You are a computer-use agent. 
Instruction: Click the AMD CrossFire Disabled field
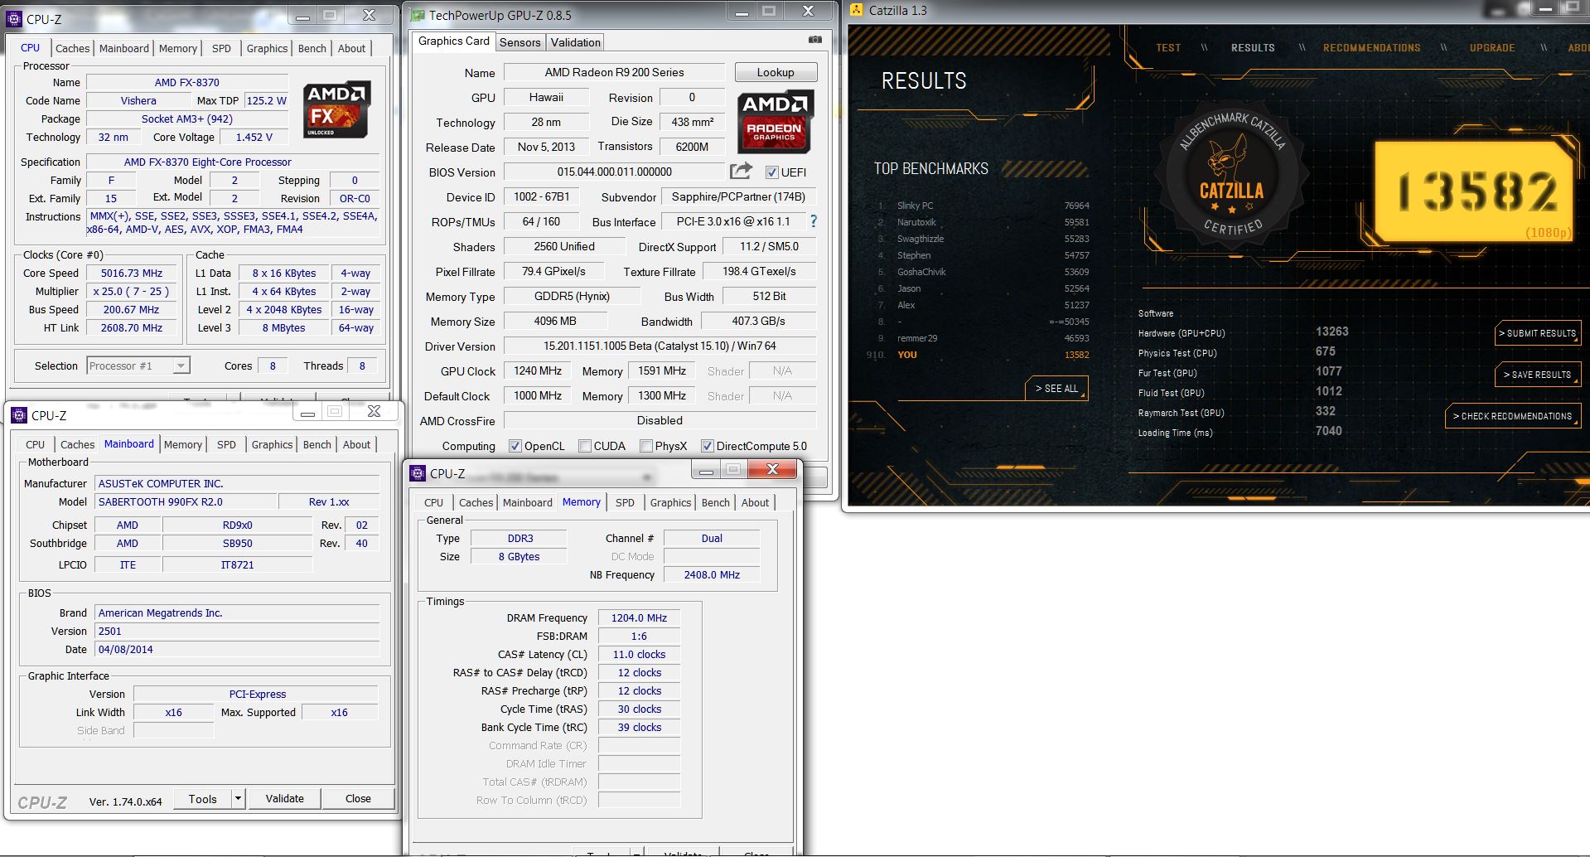point(660,420)
